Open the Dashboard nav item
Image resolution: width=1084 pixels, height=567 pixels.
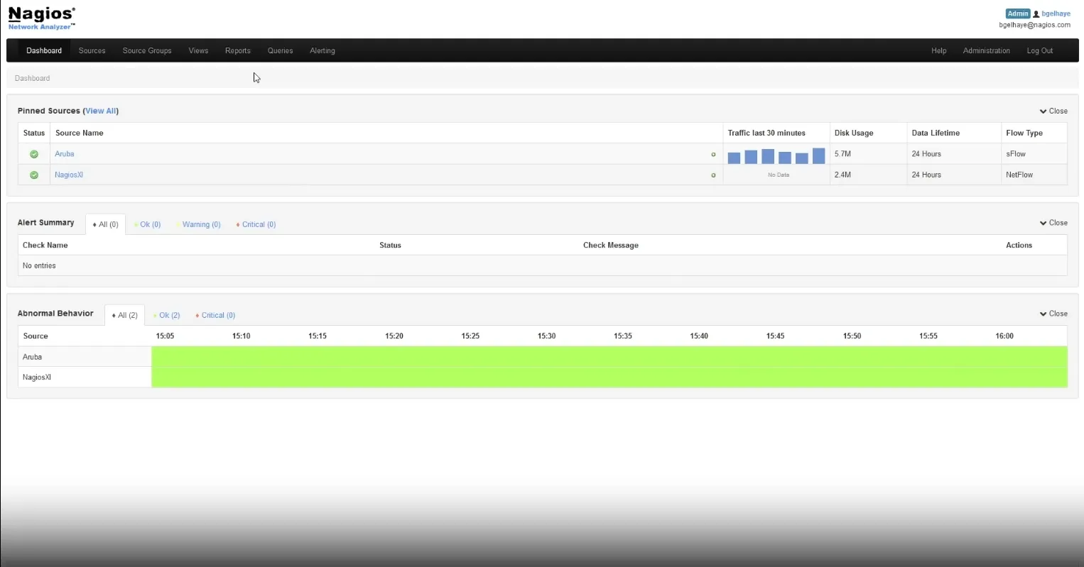(44, 50)
